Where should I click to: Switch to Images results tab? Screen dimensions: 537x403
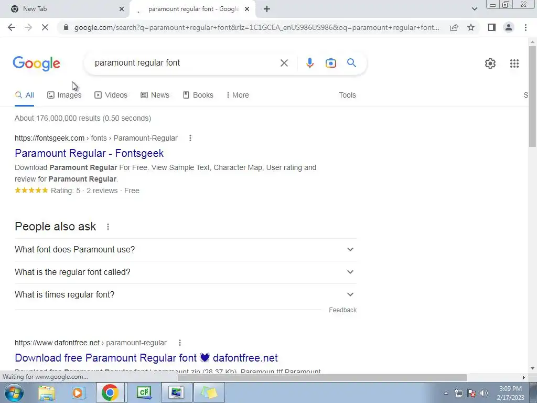(x=64, y=95)
